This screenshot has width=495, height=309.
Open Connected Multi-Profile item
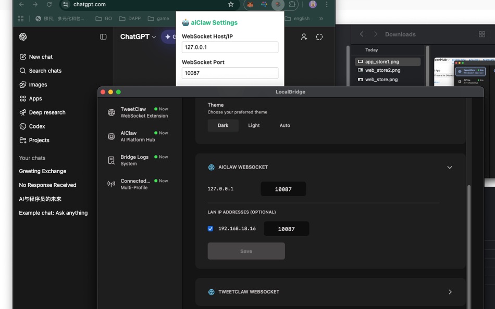(140, 184)
